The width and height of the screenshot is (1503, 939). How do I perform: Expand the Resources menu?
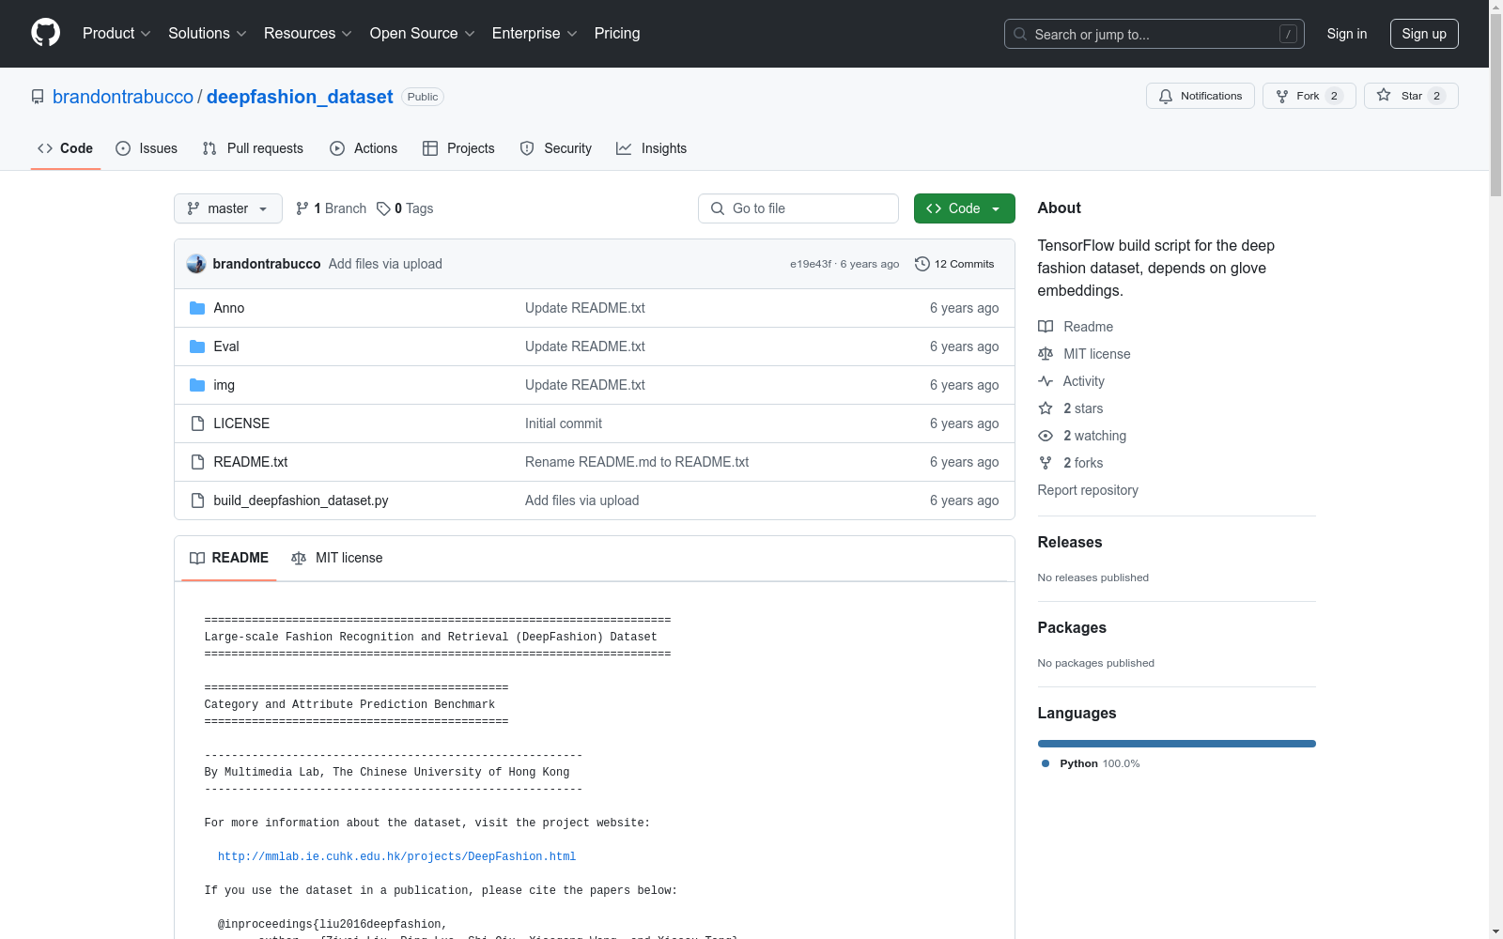[308, 33]
